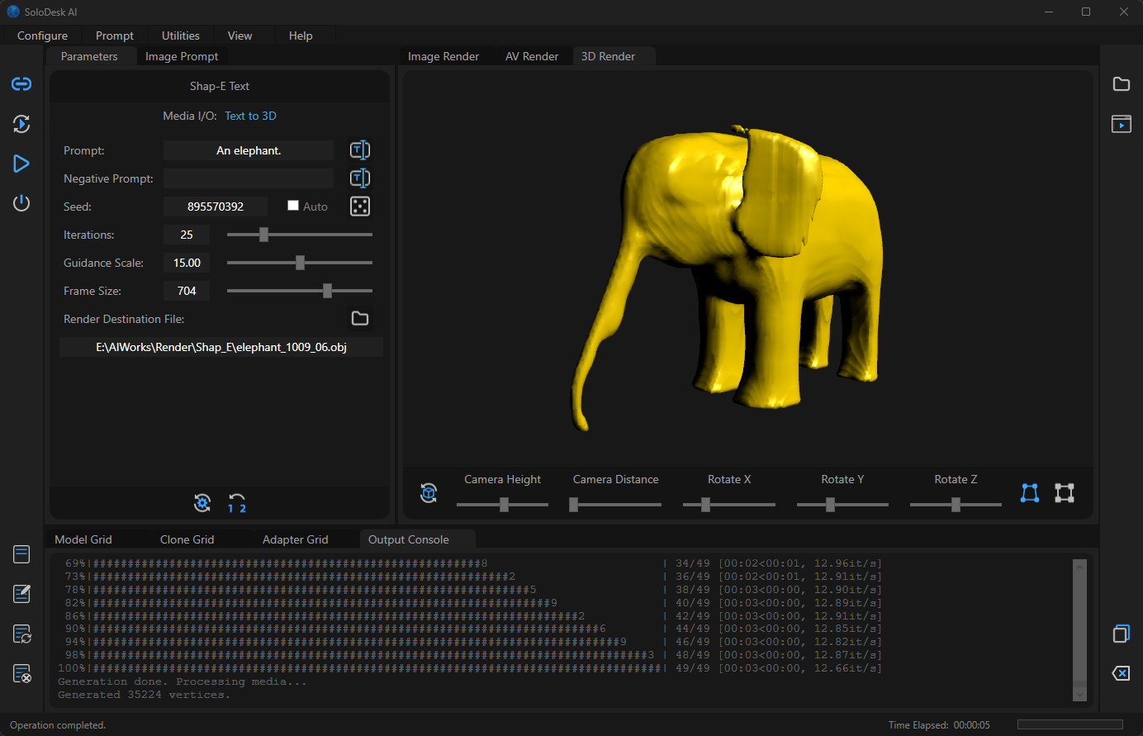Image resolution: width=1143 pixels, height=736 pixels.
Task: Click the copy output icon at right
Action: (1121, 634)
